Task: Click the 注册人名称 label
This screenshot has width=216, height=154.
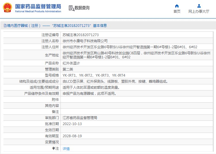Action: 50,41
